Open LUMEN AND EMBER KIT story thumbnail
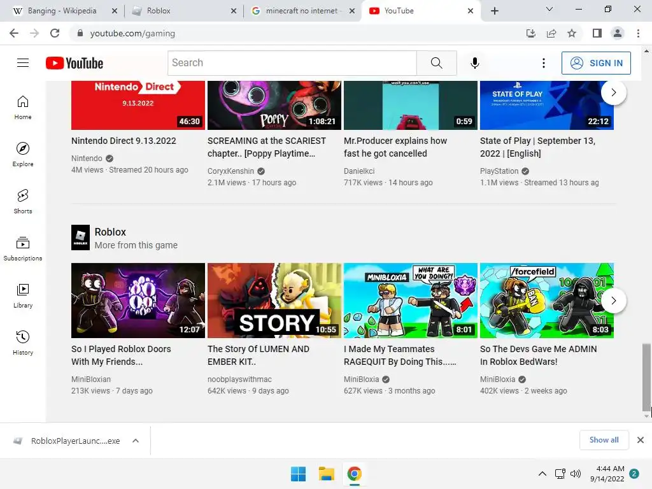The image size is (652, 489). 274,301
